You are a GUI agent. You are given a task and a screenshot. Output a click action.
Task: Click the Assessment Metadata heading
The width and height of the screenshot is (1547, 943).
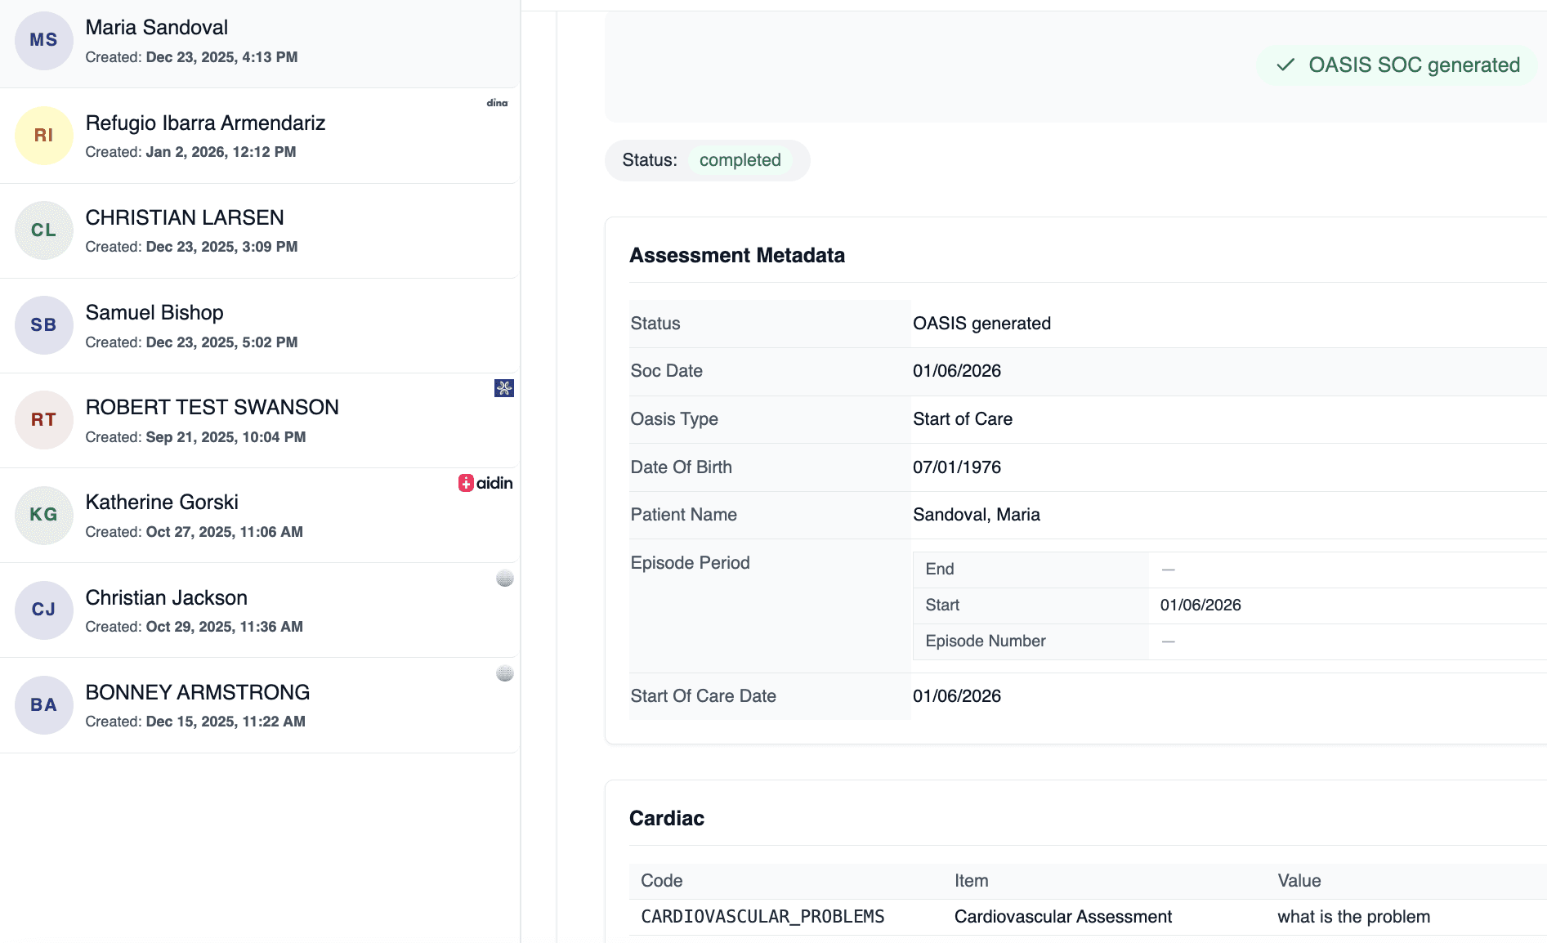[x=737, y=256]
